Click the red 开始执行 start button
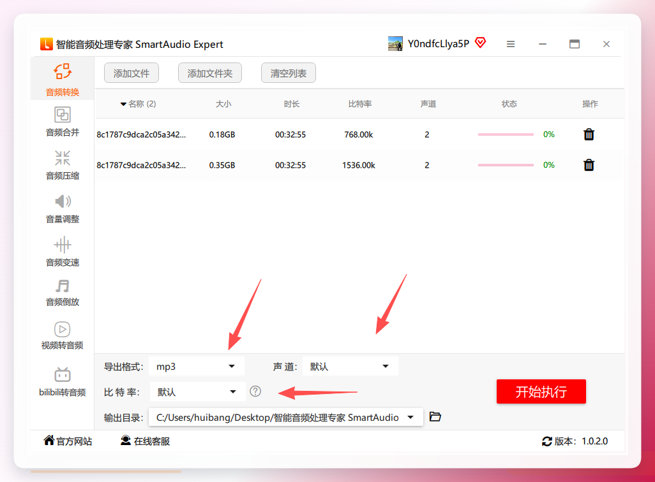This screenshot has width=655, height=482. point(541,391)
